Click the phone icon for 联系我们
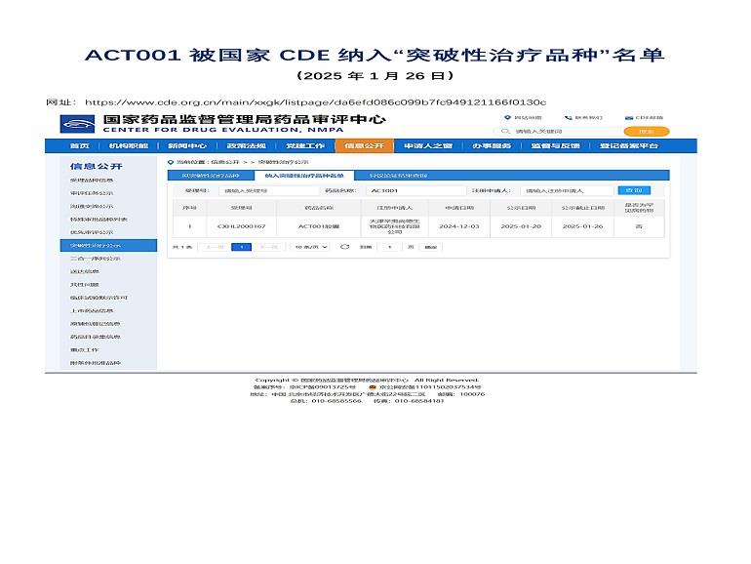Image resolution: width=751 pixels, height=564 pixels. 568,117
